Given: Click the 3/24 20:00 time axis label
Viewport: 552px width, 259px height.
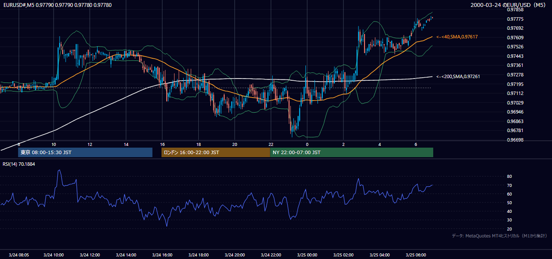Looking at the screenshot, I should pos(235,255).
